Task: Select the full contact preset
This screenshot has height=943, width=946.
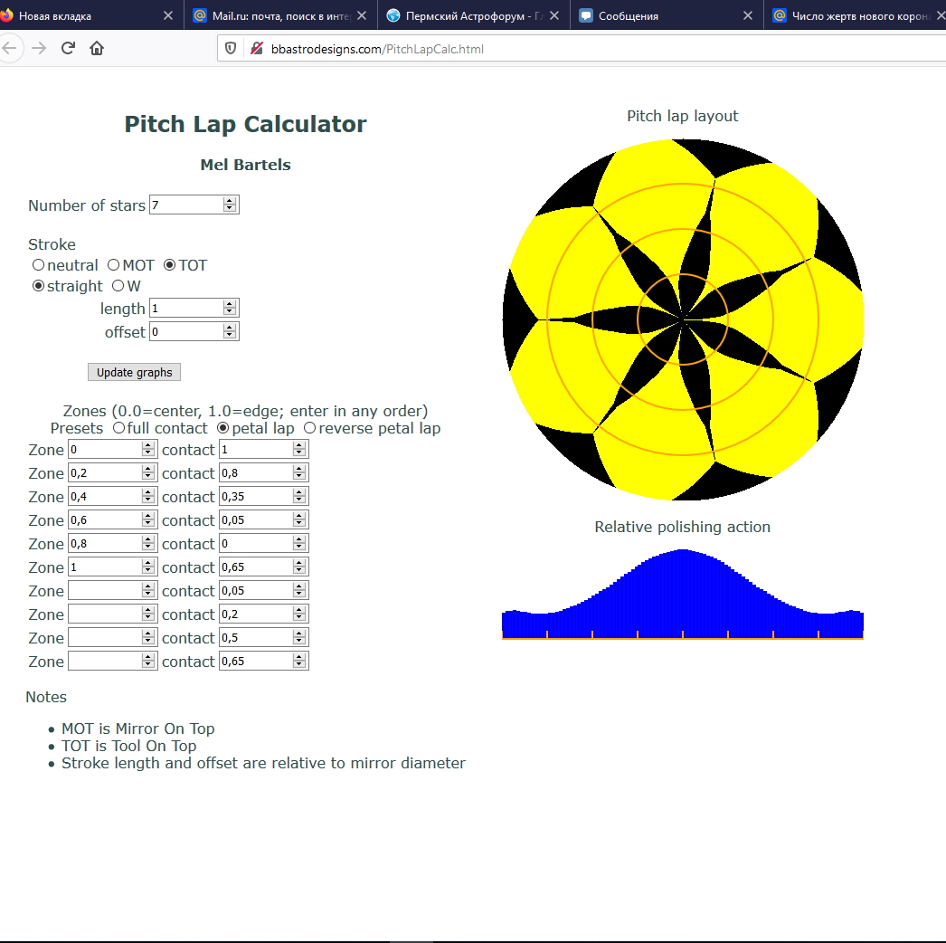Action: point(119,428)
